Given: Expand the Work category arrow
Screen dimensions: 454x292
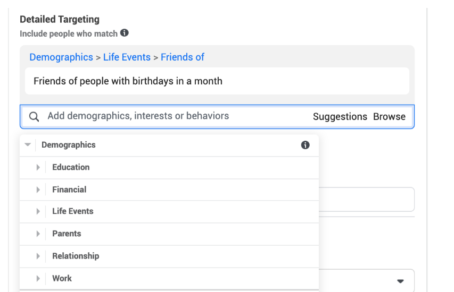Looking at the screenshot, I should coord(38,278).
